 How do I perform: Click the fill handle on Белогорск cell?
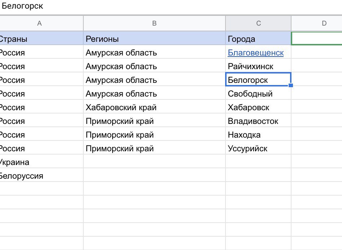pos(291,85)
